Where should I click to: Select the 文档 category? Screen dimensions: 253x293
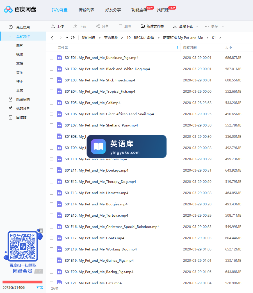click(x=20, y=63)
